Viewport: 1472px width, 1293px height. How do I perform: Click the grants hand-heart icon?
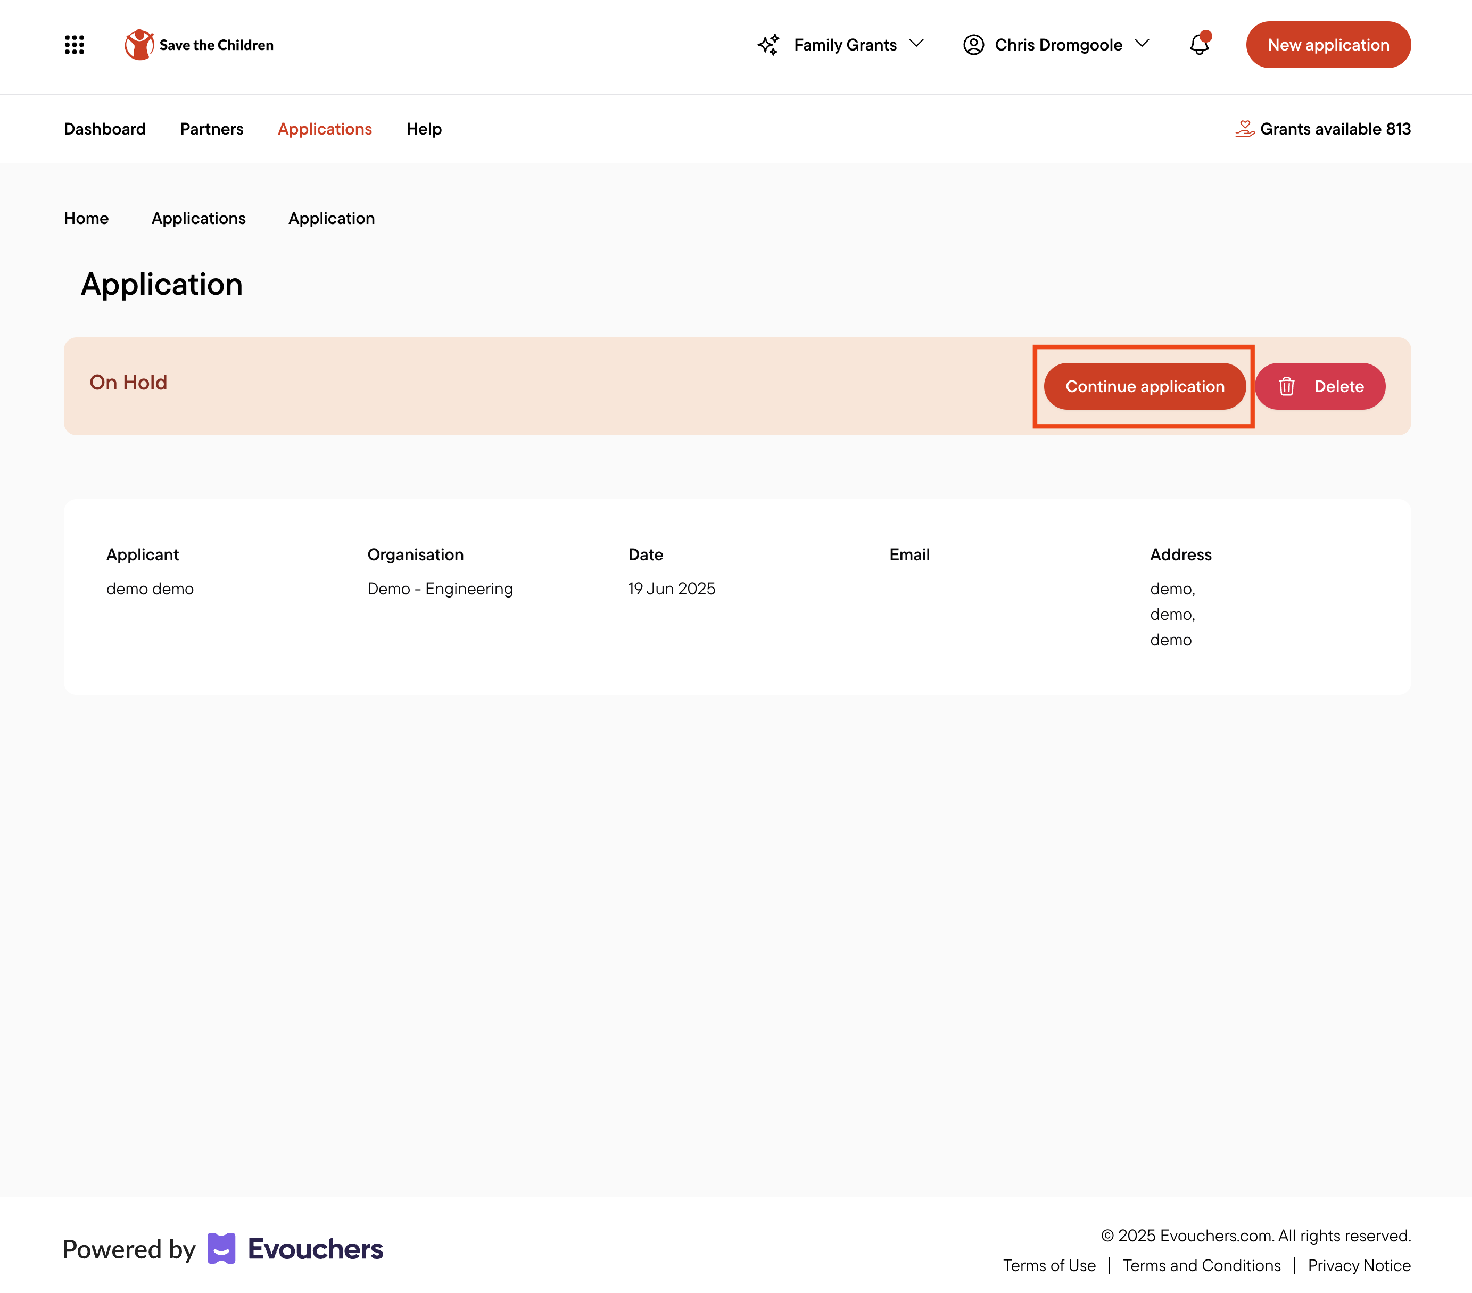point(1244,129)
